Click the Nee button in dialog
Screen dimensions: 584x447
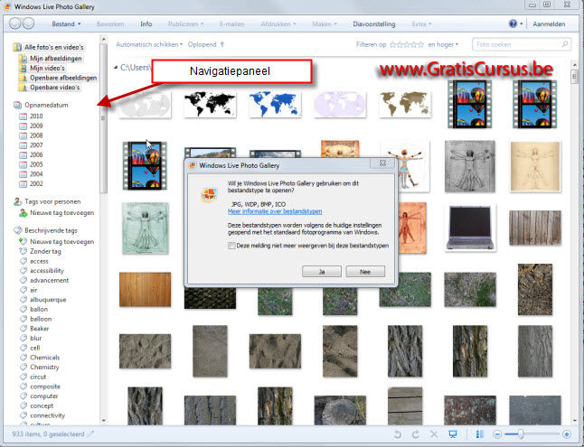(x=365, y=272)
